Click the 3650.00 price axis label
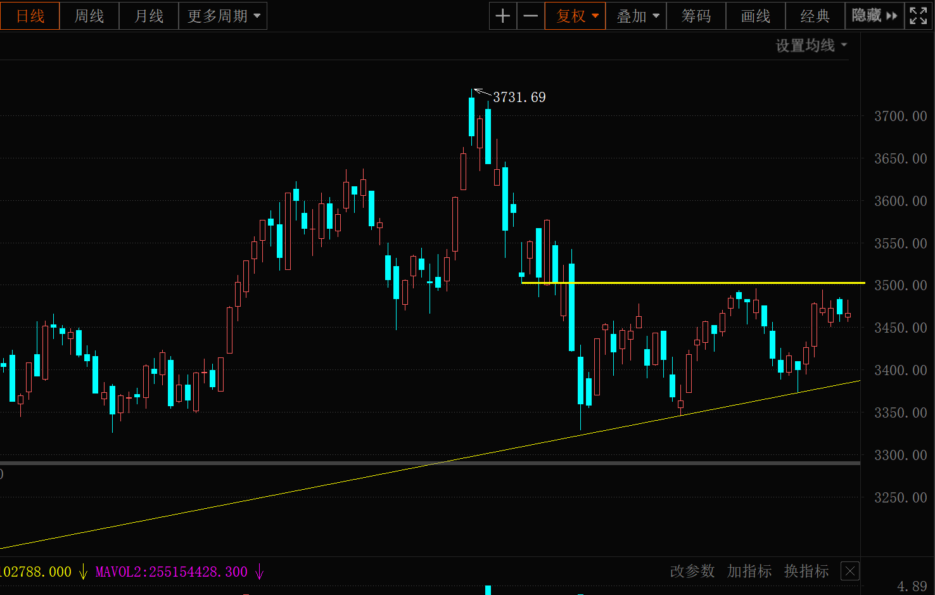The height and width of the screenshot is (595, 935). pos(900,159)
